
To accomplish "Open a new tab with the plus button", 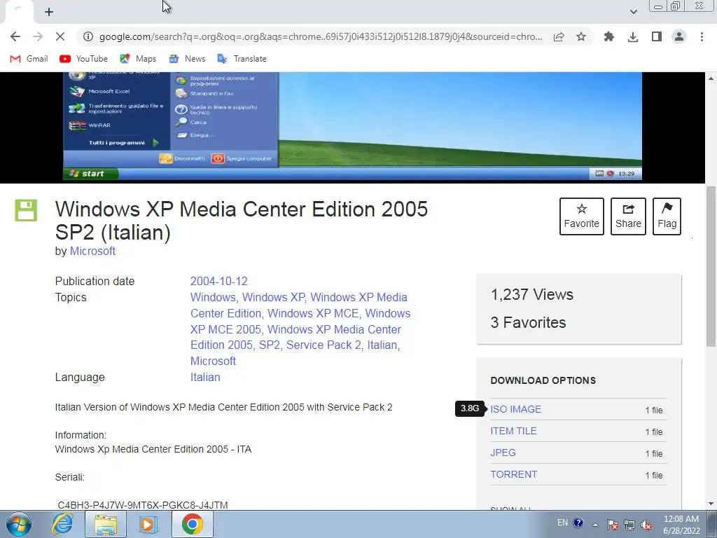I will 49,12.
